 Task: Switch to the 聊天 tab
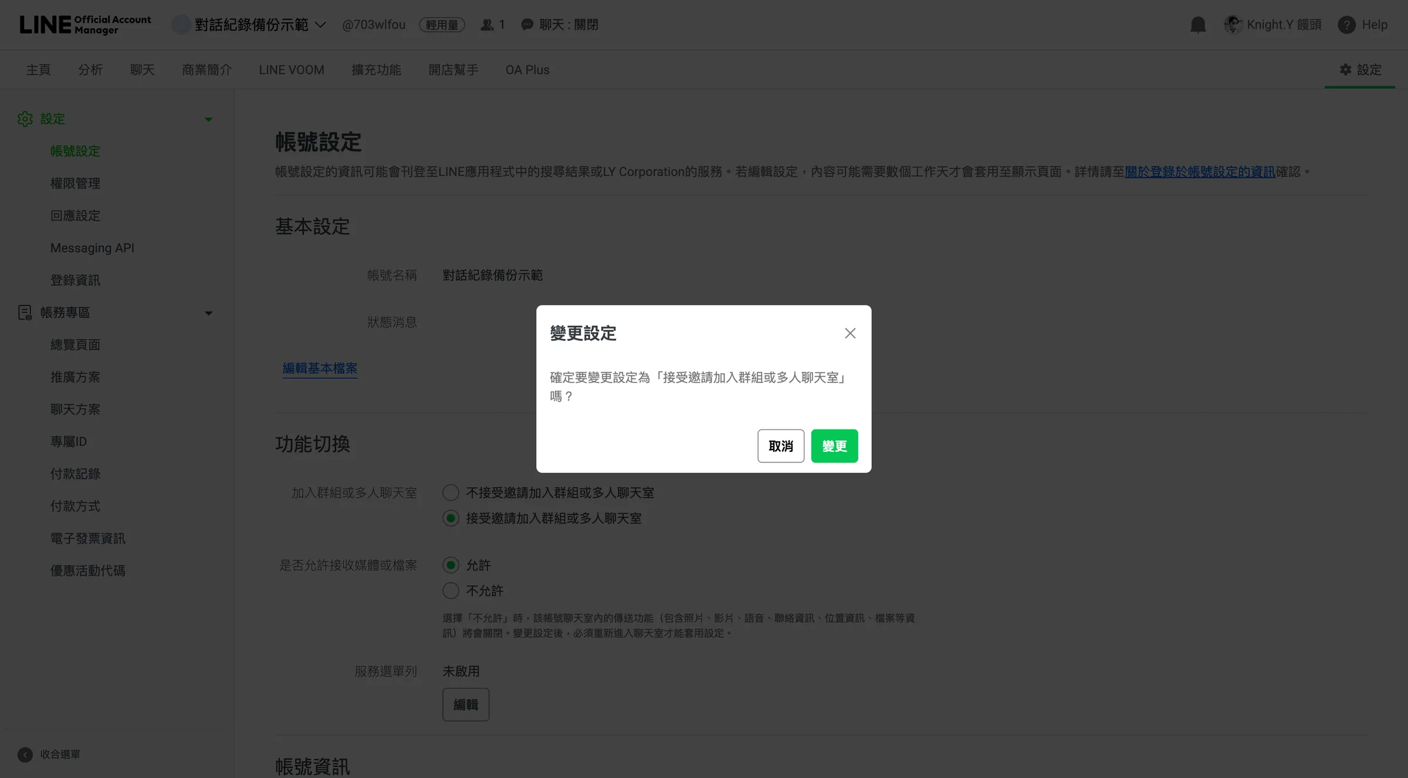[x=143, y=70]
